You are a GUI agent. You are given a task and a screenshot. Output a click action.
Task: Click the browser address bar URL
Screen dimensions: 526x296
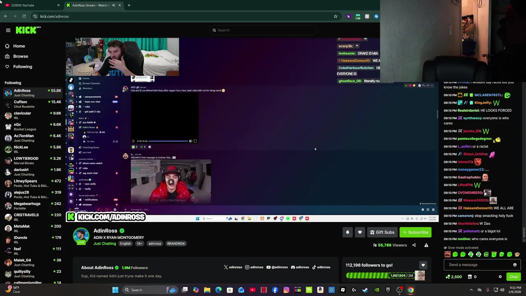(x=54, y=16)
